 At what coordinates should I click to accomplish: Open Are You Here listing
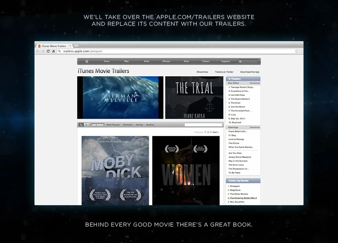coord(235,153)
